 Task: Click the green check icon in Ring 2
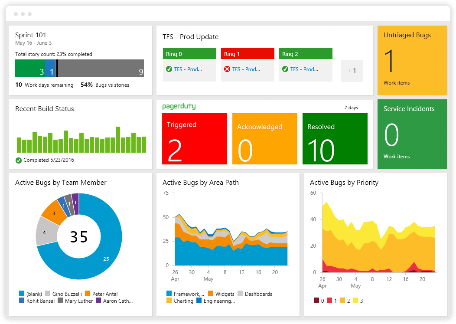285,69
